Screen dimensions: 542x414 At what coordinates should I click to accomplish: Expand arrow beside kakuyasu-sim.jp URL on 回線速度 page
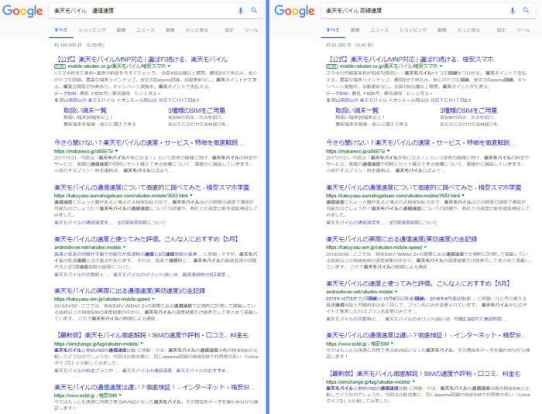pyautogui.click(x=425, y=247)
